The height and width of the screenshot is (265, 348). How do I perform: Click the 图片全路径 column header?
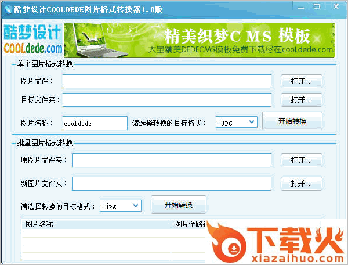(190, 224)
